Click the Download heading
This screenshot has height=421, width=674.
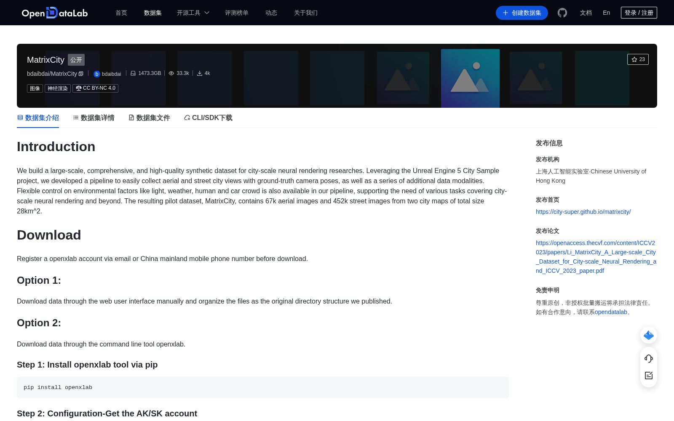pyautogui.click(x=49, y=235)
